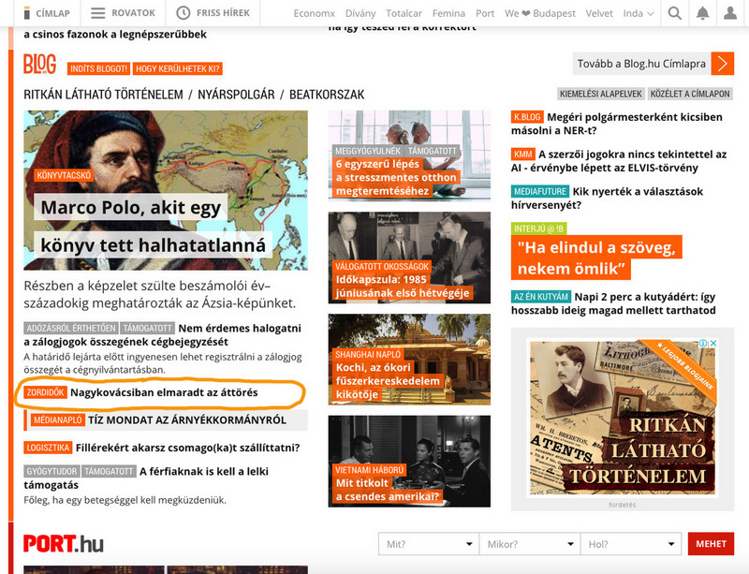Image resolution: width=749 pixels, height=574 pixels.
Task: Open Kik nyerték a választások hírversenyét?
Action: pos(607,199)
